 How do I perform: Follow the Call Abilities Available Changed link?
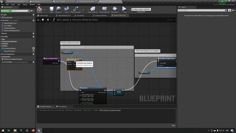tap(111, 110)
